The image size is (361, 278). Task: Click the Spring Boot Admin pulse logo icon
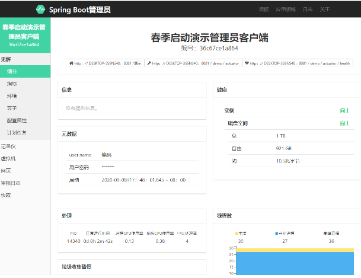(x=40, y=9)
